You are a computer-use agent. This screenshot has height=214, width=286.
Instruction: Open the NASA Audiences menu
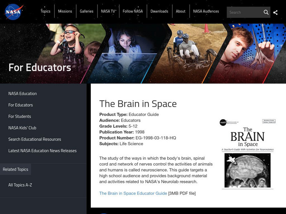pyautogui.click(x=206, y=11)
